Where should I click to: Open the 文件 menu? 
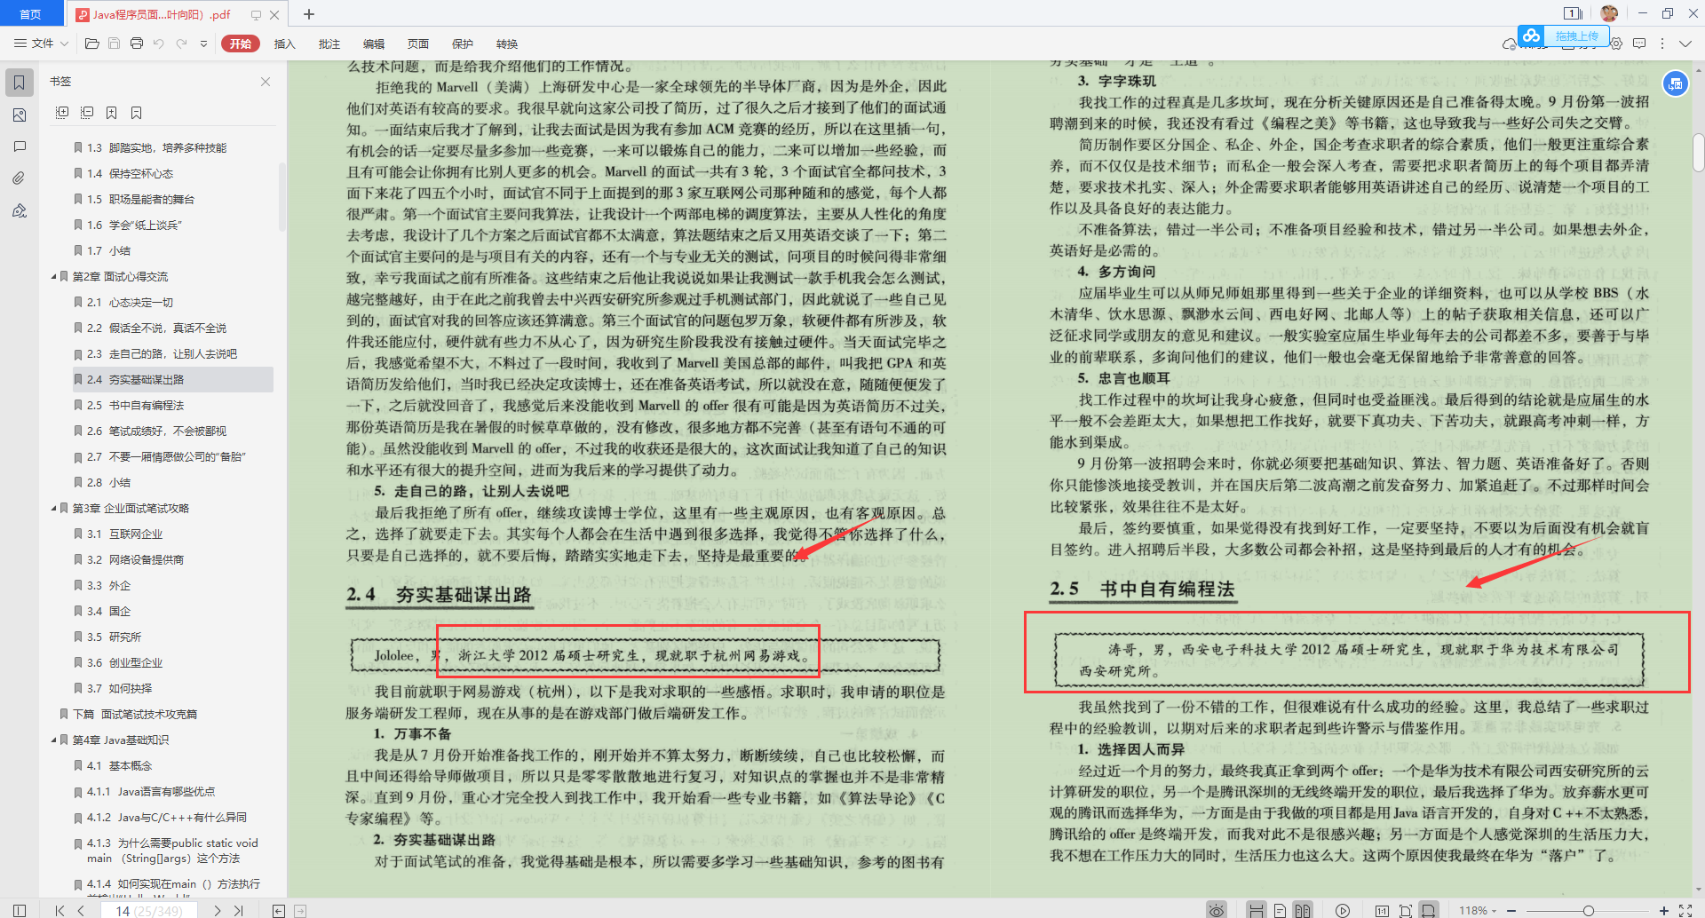43,43
